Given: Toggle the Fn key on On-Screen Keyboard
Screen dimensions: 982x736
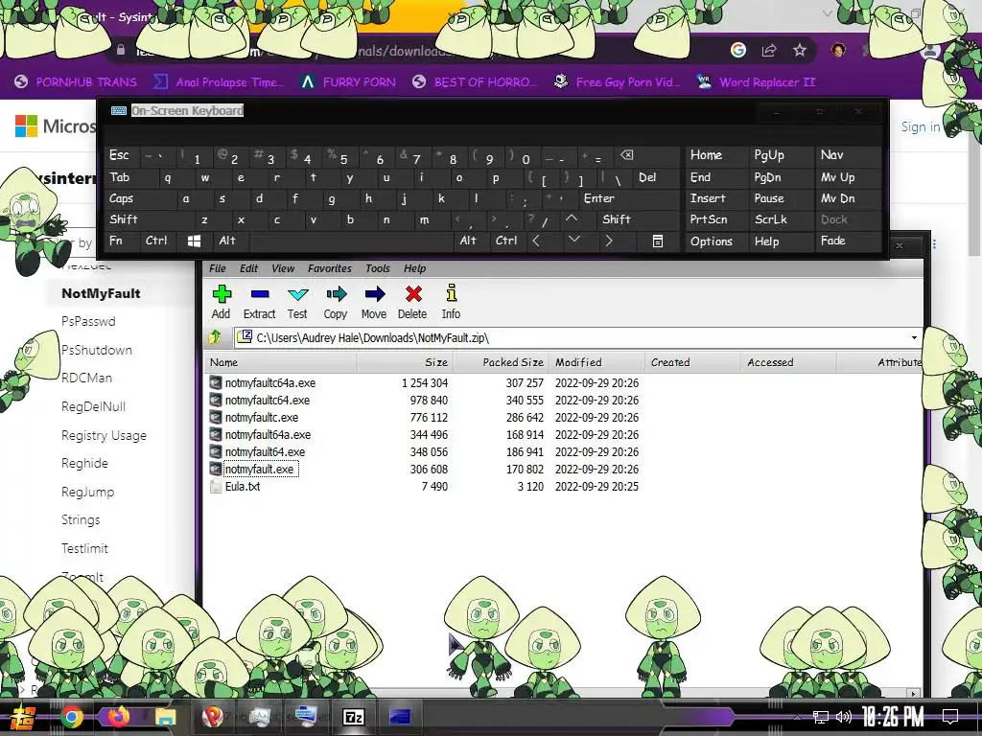Looking at the screenshot, I should [x=122, y=241].
